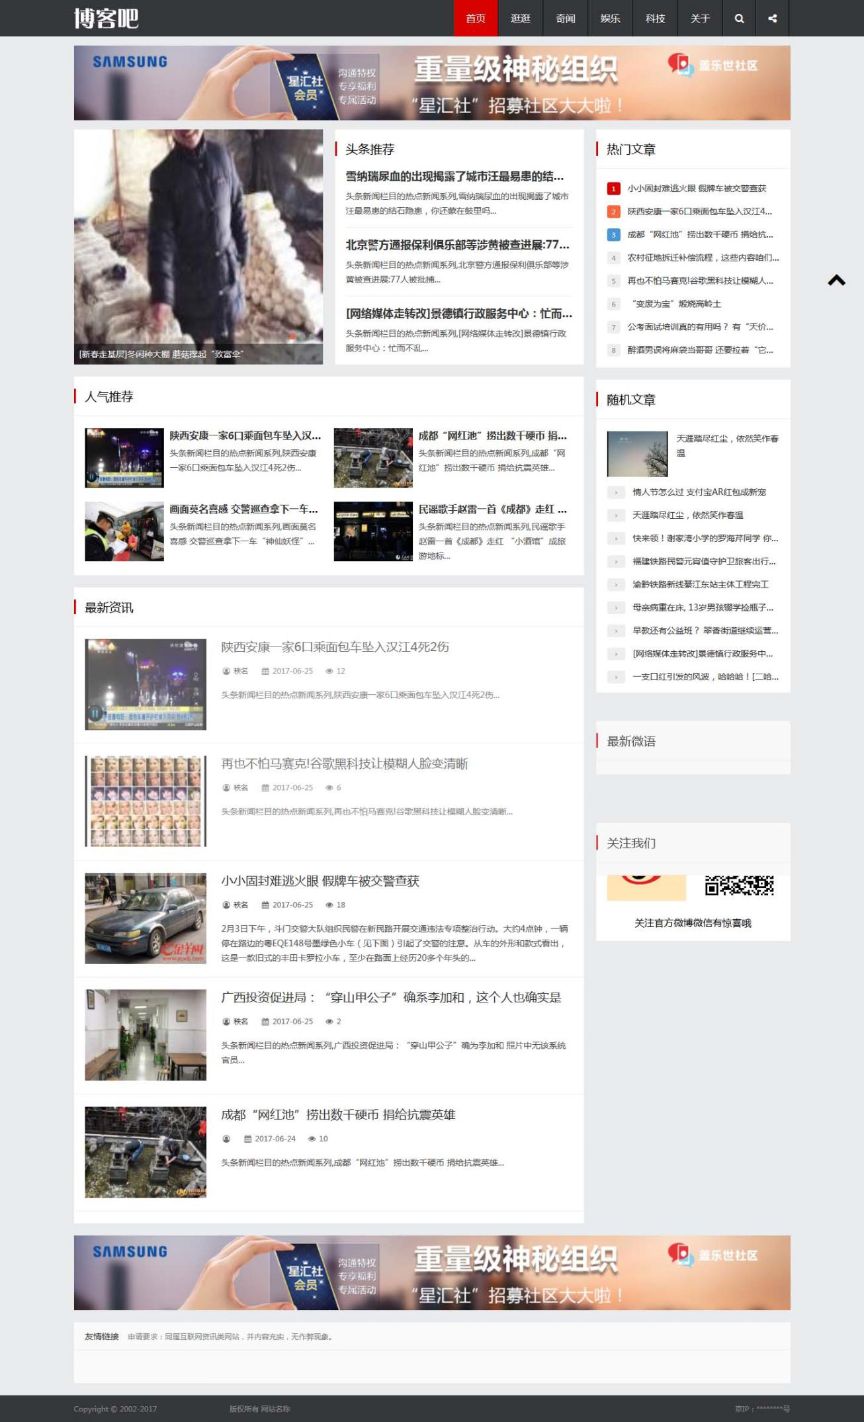Open headline 雪纳瑞尿血的出现揭露了城市汪
864x1422 pixels.
point(454,177)
